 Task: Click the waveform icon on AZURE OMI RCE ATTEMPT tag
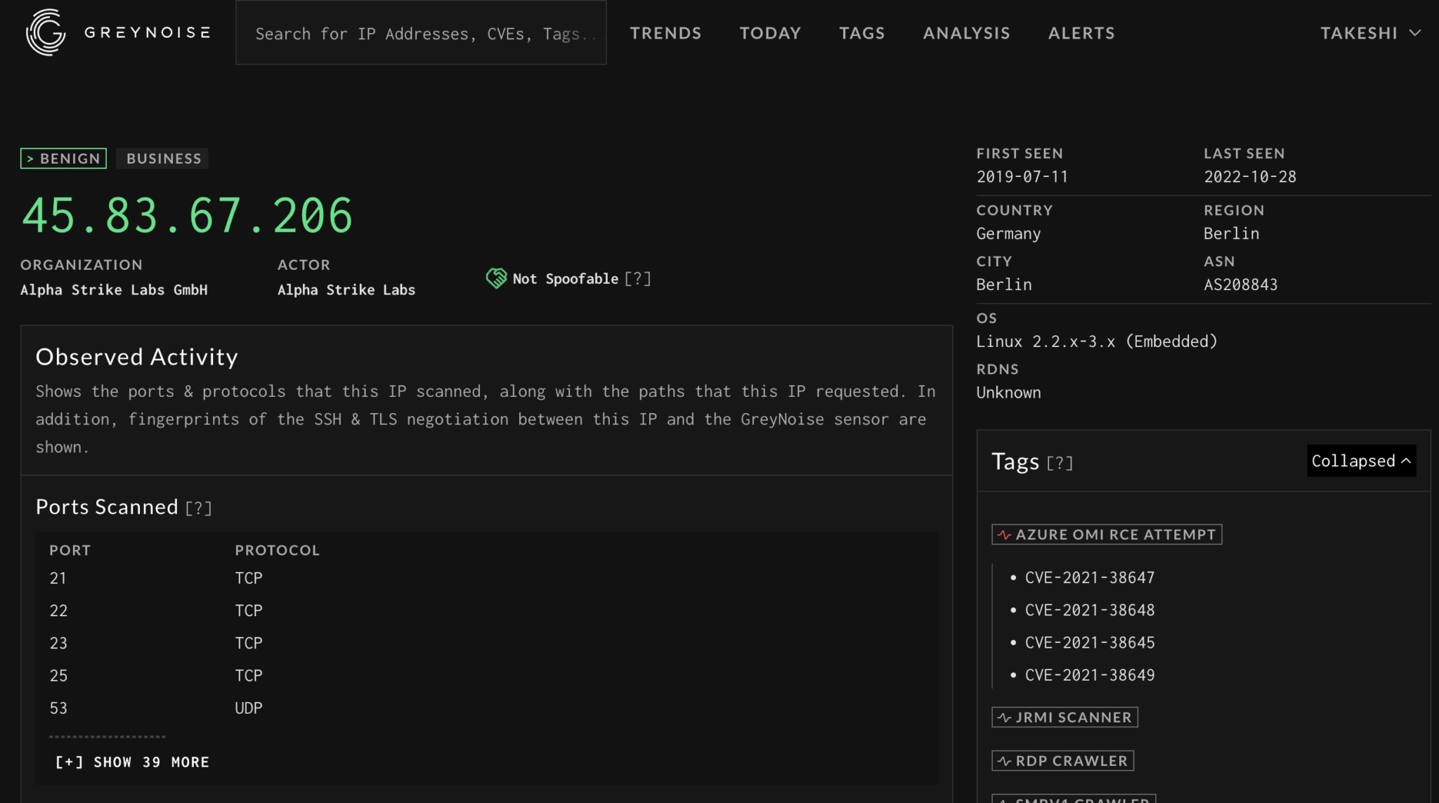click(x=1003, y=534)
